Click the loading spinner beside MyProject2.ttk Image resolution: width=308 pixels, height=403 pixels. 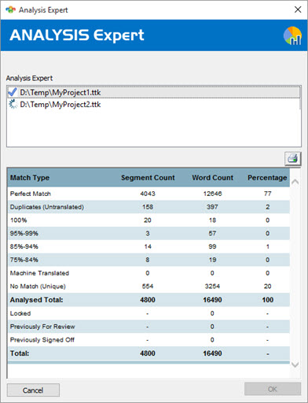pos(13,104)
